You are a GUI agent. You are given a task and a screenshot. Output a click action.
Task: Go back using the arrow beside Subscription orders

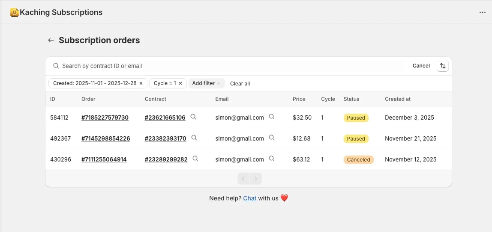(51, 40)
